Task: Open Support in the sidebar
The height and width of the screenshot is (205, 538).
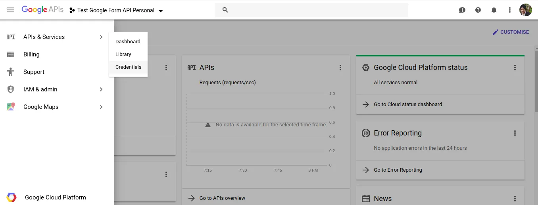Action: [x=34, y=72]
